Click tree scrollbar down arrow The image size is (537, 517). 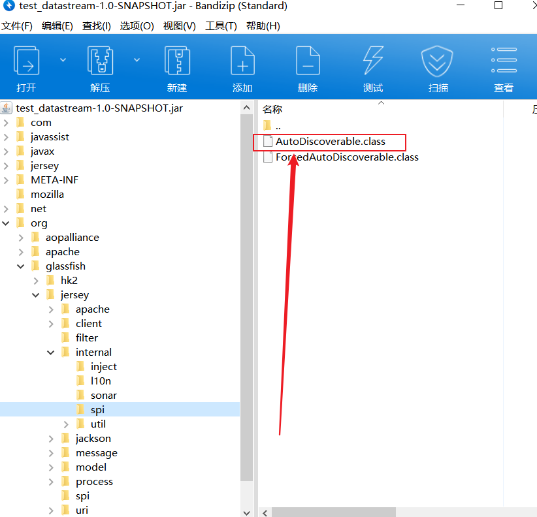pyautogui.click(x=246, y=512)
